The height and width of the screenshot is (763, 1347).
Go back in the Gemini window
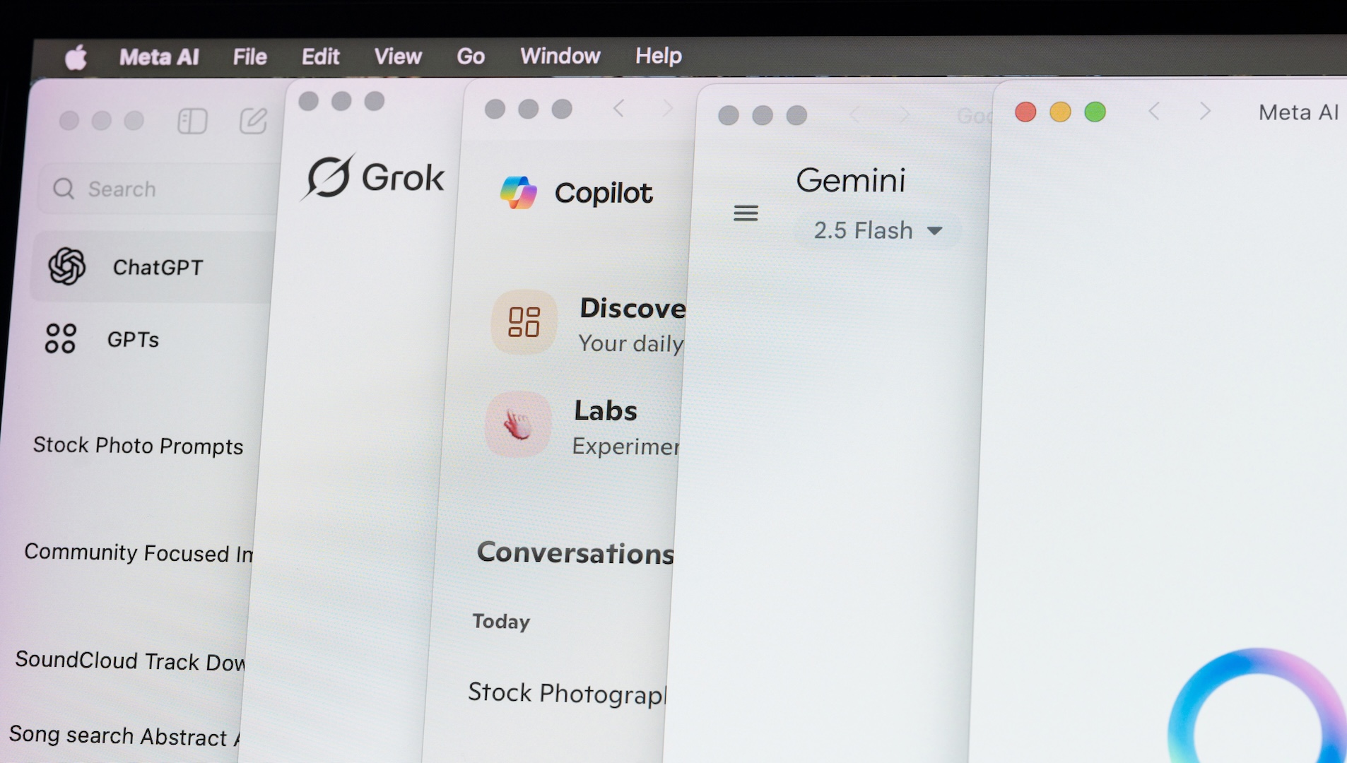pos(856,115)
